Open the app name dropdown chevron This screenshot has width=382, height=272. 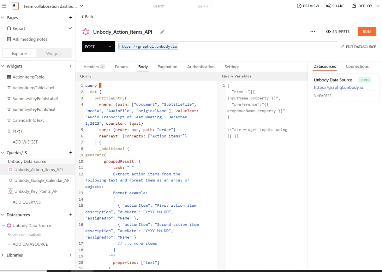[81, 6]
